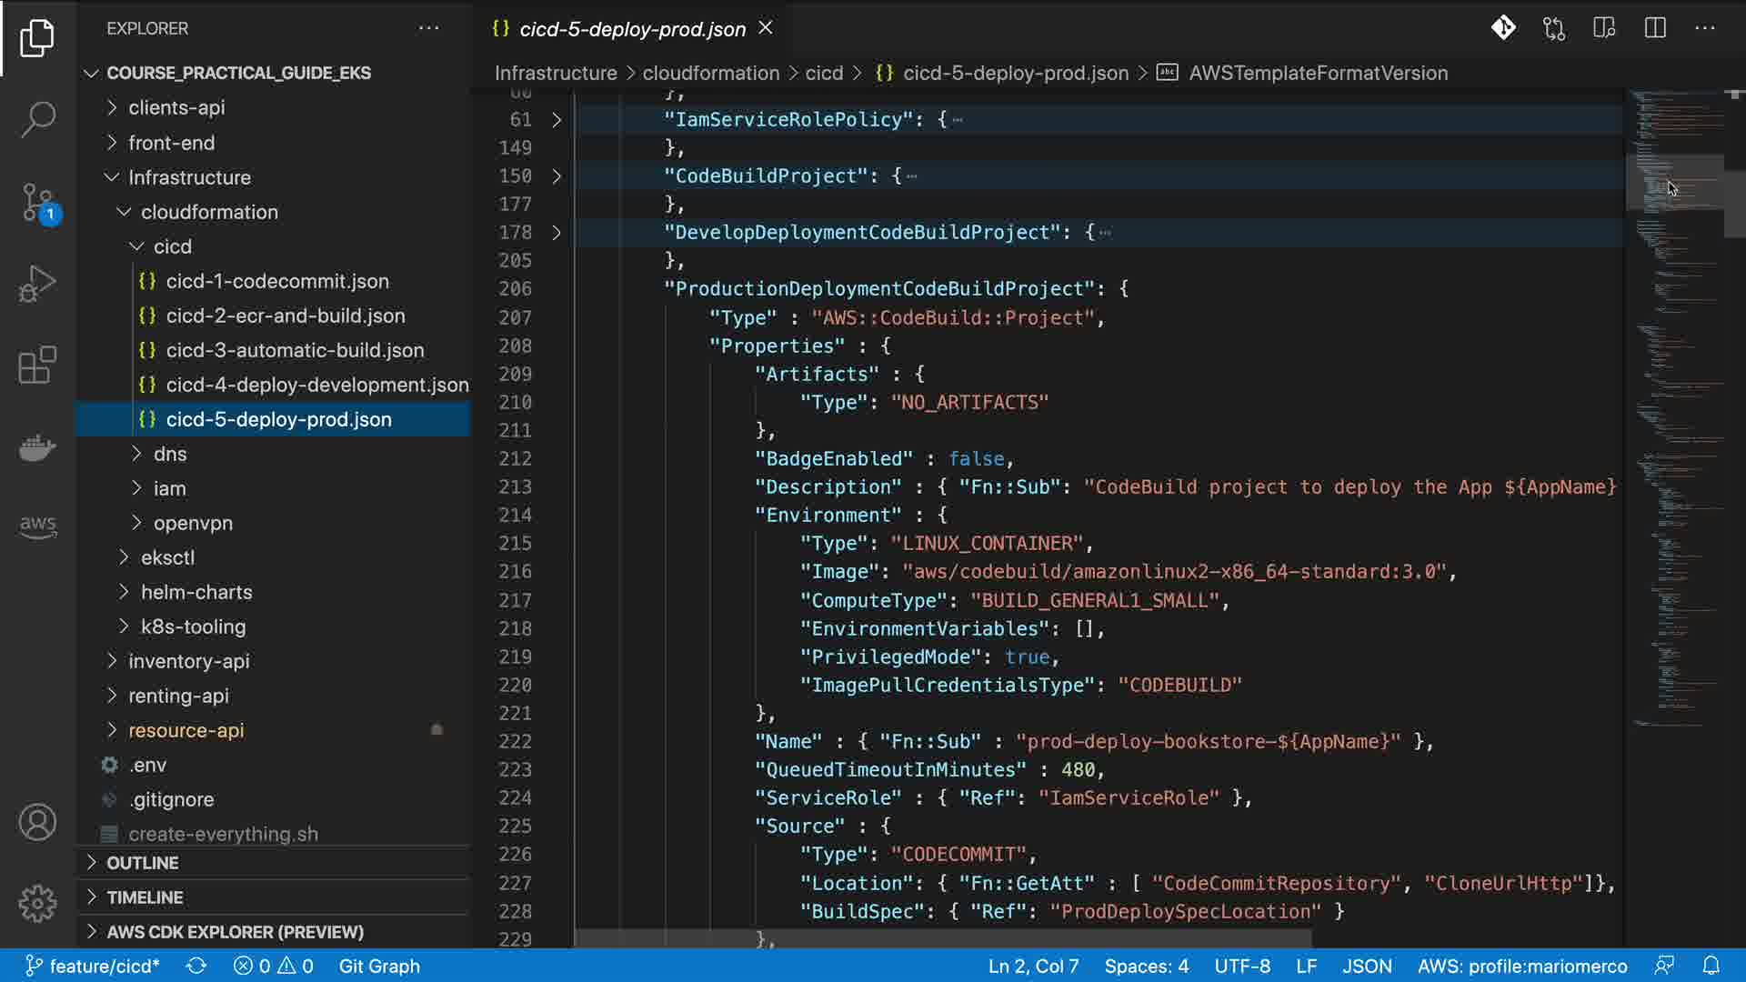Open the Extensions view
The image size is (1746, 982).
coord(37,366)
